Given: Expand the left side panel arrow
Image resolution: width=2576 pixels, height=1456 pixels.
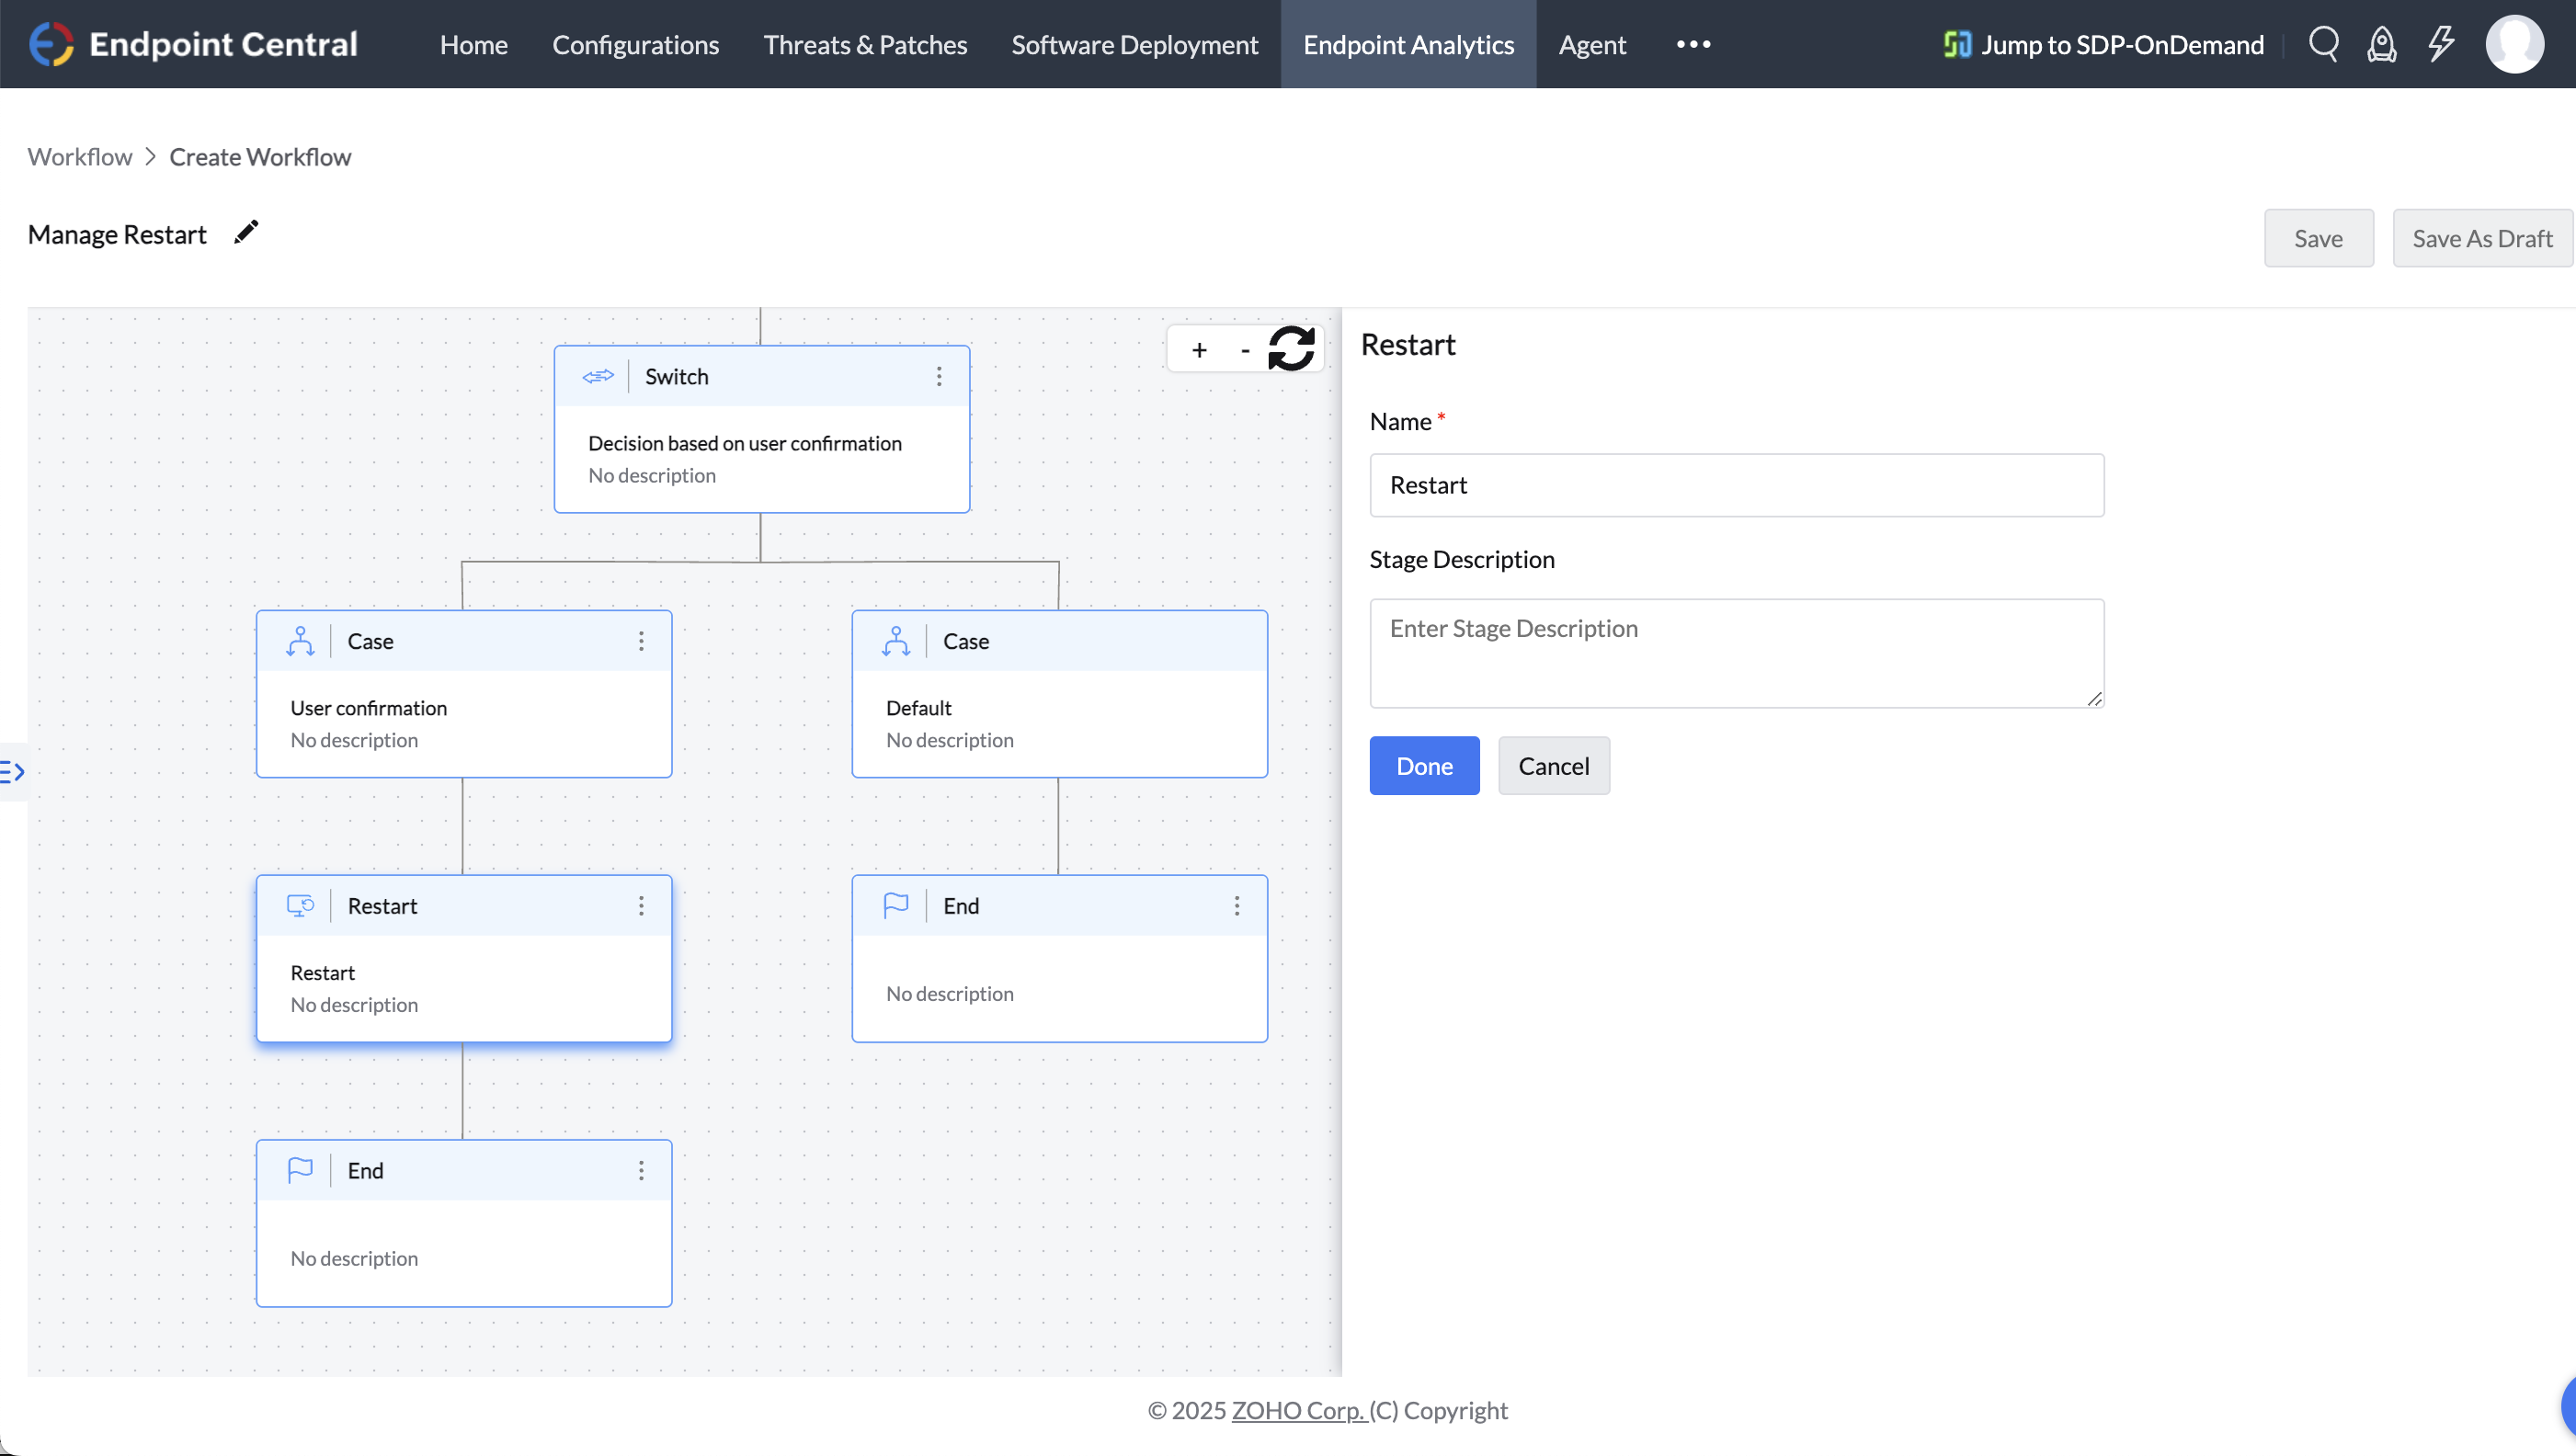Looking at the screenshot, I should [13, 771].
